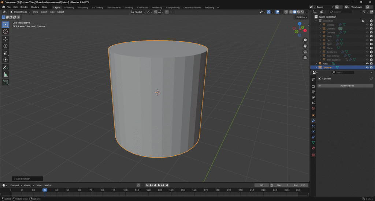Hide the Cylinder object with its eye icon
This screenshot has height=201, width=375.
point(367,68)
